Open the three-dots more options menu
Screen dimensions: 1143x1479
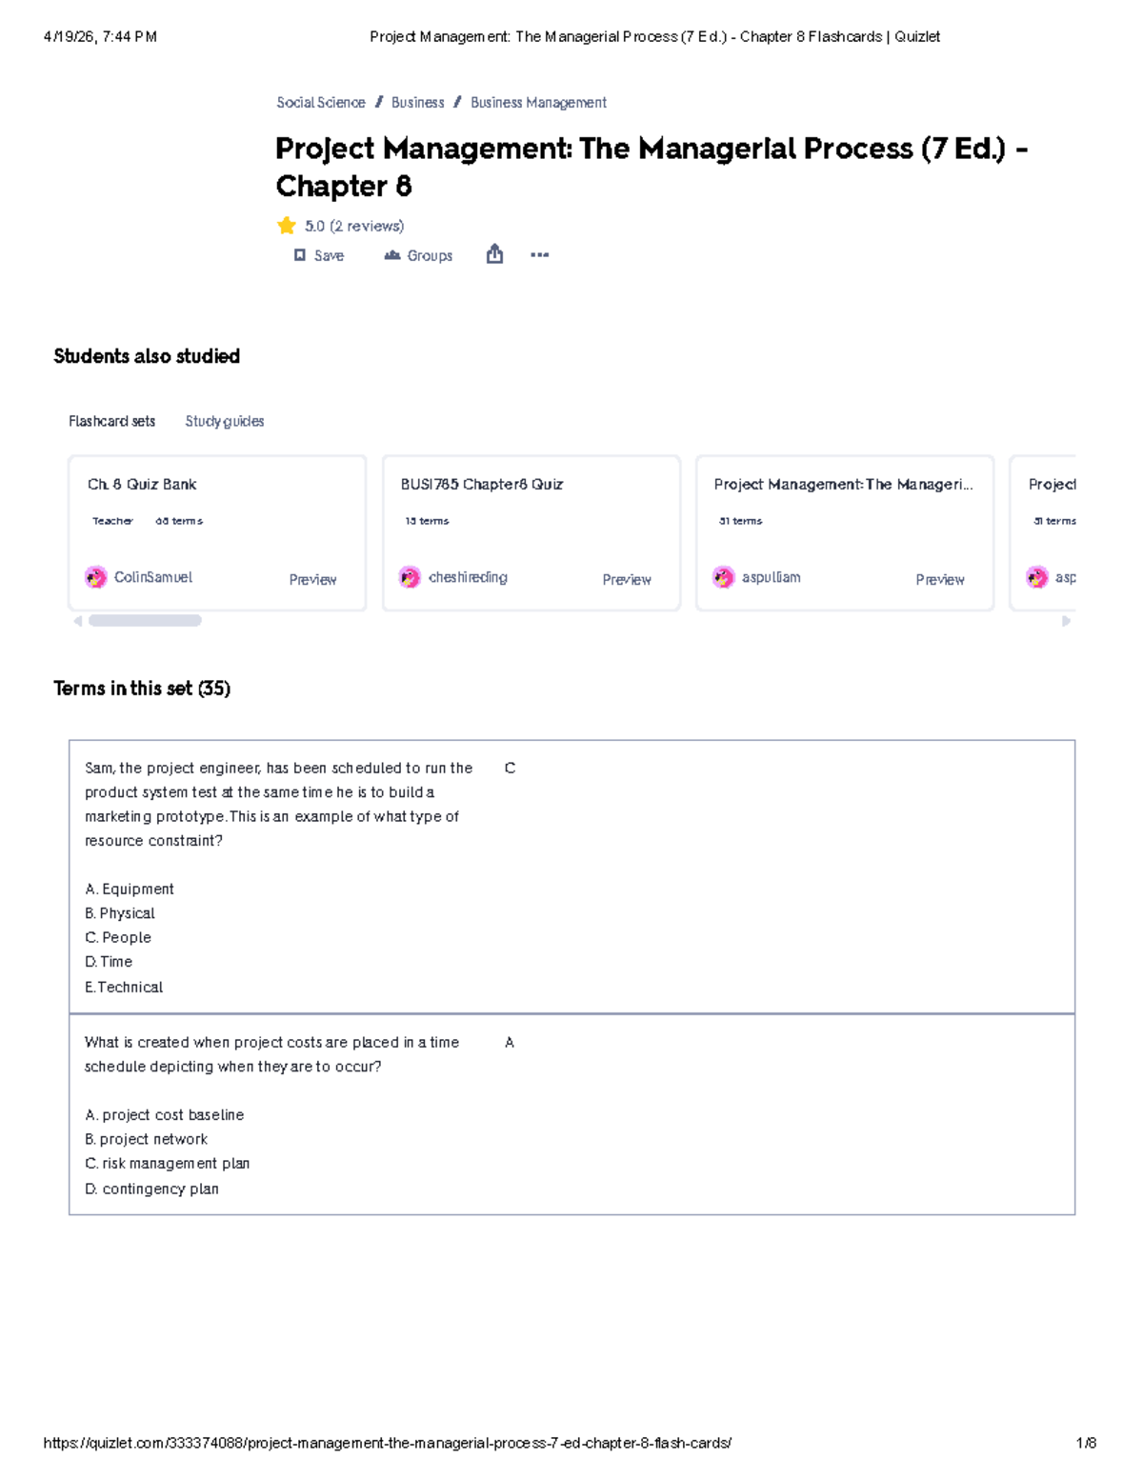click(x=539, y=255)
